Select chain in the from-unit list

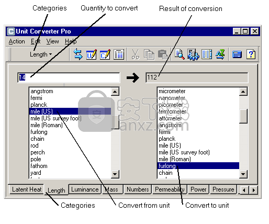click(x=70, y=139)
